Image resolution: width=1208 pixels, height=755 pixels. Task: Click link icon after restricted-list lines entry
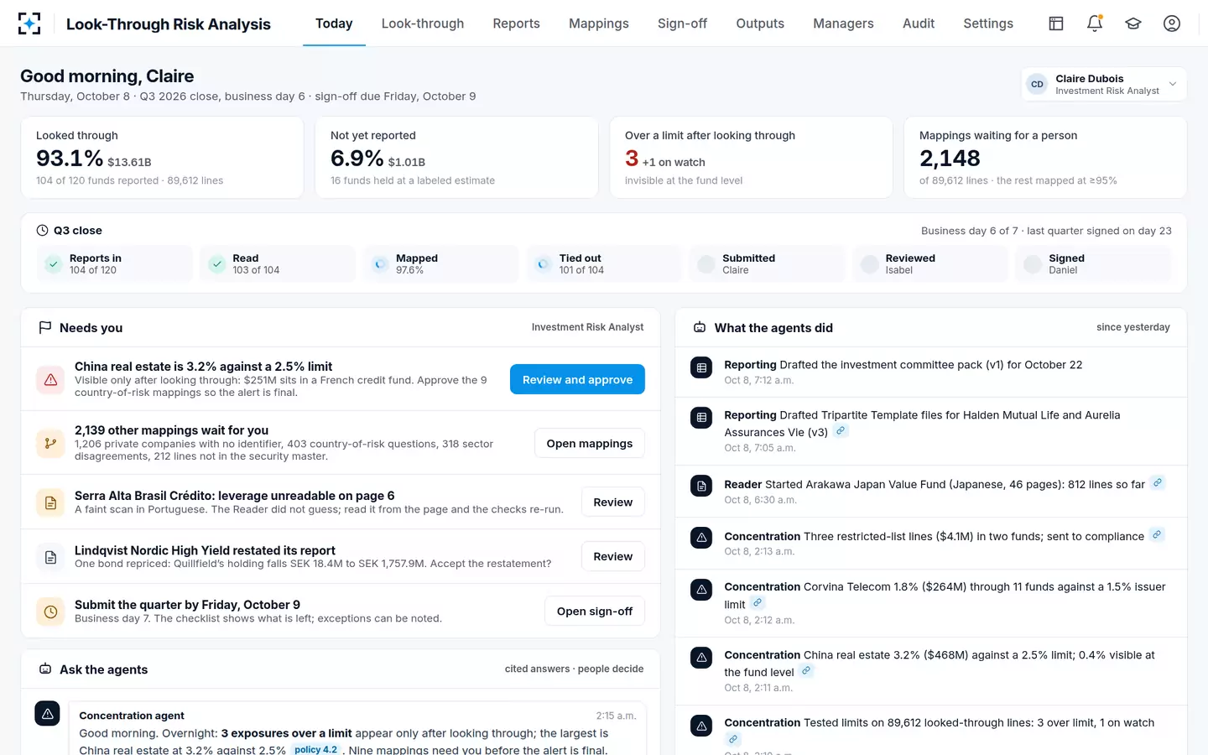[x=1157, y=535]
